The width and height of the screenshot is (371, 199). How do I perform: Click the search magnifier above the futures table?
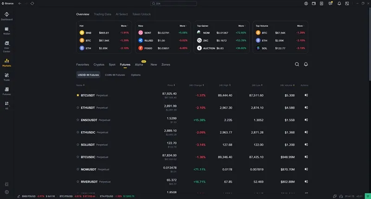[297, 64]
